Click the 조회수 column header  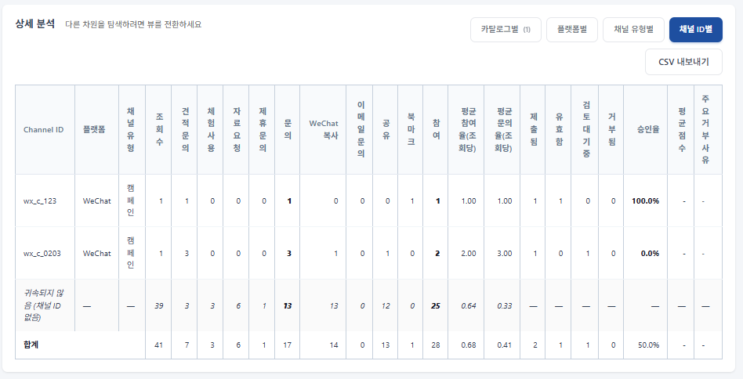pyautogui.click(x=160, y=129)
